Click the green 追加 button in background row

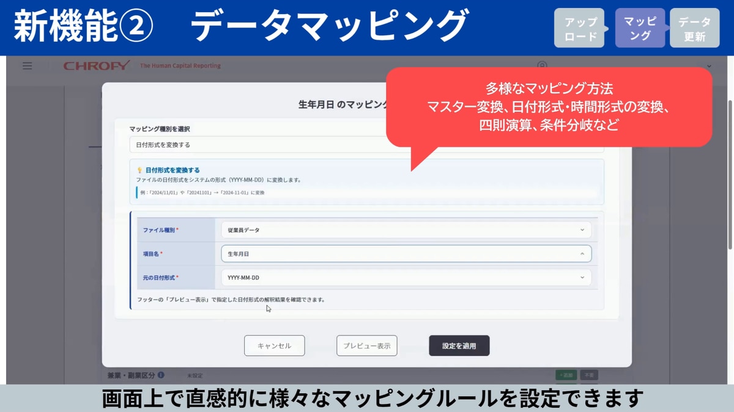566,375
